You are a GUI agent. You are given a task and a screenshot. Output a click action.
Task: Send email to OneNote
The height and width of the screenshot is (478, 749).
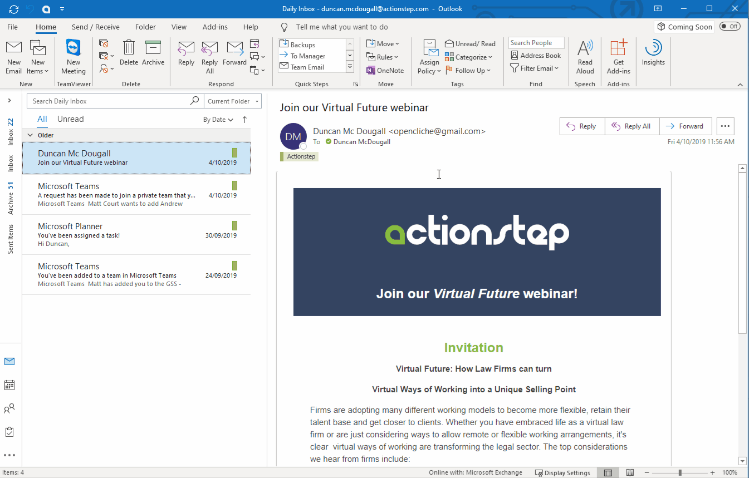click(385, 70)
